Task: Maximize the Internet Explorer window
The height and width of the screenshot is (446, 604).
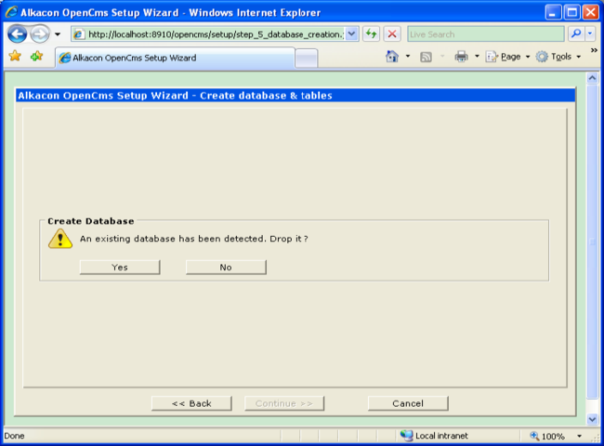Action: tap(572, 12)
